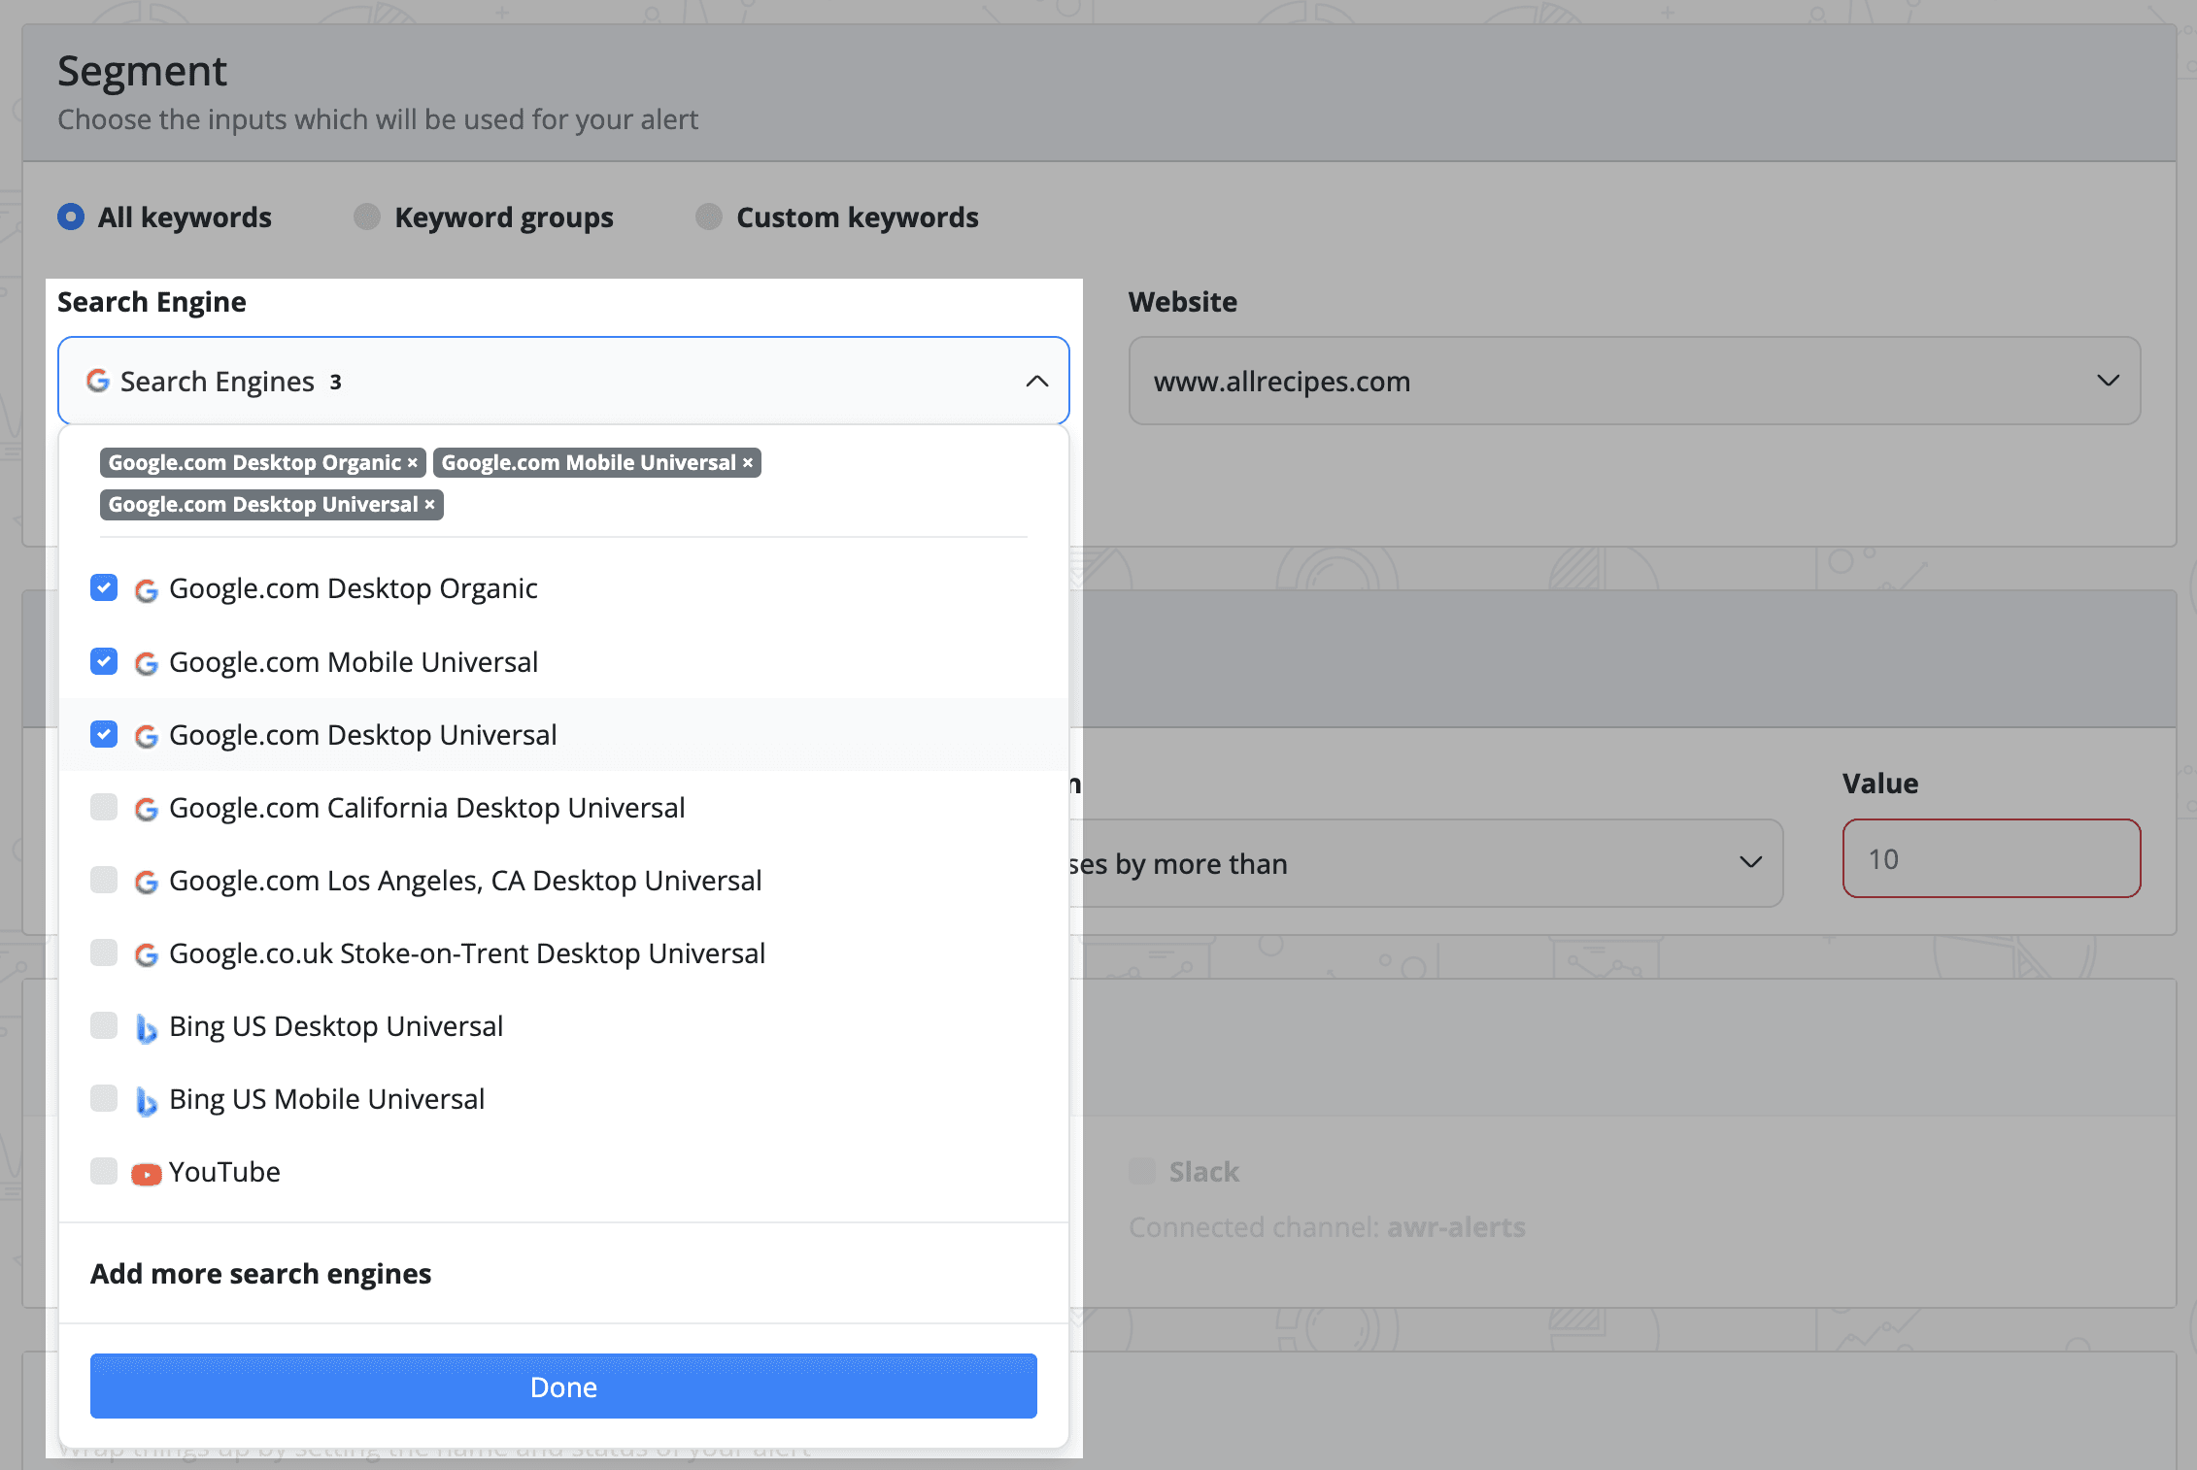Click the YouTube label text
This screenshot has width=2197, height=1470.
224,1171
